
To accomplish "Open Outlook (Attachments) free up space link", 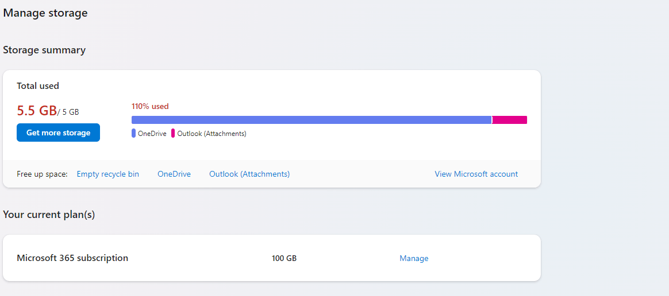I will 249,174.
